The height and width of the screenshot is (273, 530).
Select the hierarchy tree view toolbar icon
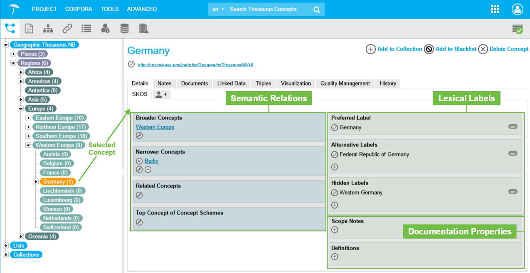click(x=48, y=29)
